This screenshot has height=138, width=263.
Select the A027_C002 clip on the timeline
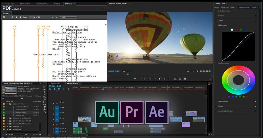click(x=85, y=119)
